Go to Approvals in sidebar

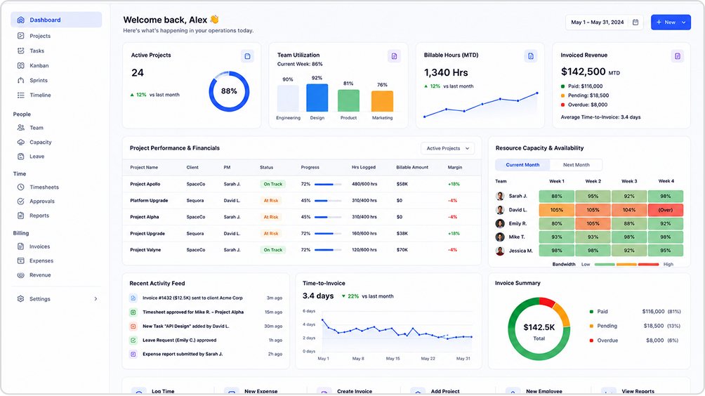42,202
